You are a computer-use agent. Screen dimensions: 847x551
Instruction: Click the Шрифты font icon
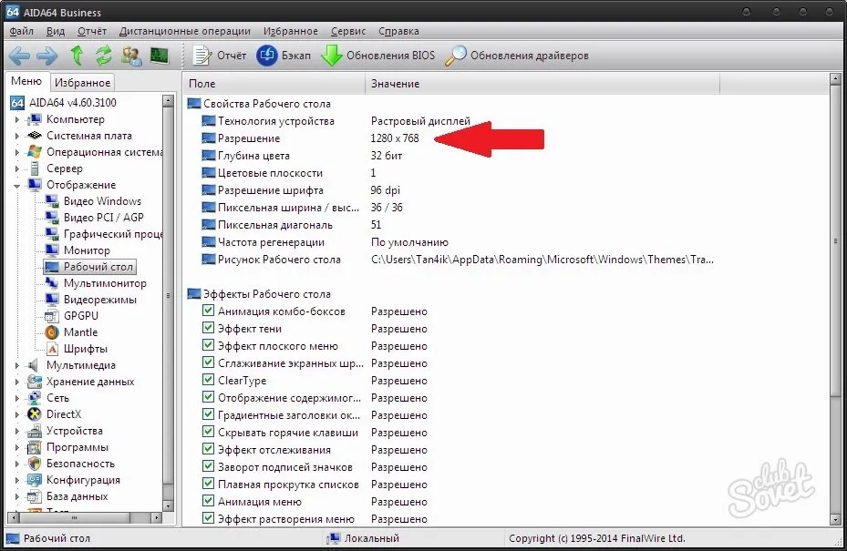(52, 349)
